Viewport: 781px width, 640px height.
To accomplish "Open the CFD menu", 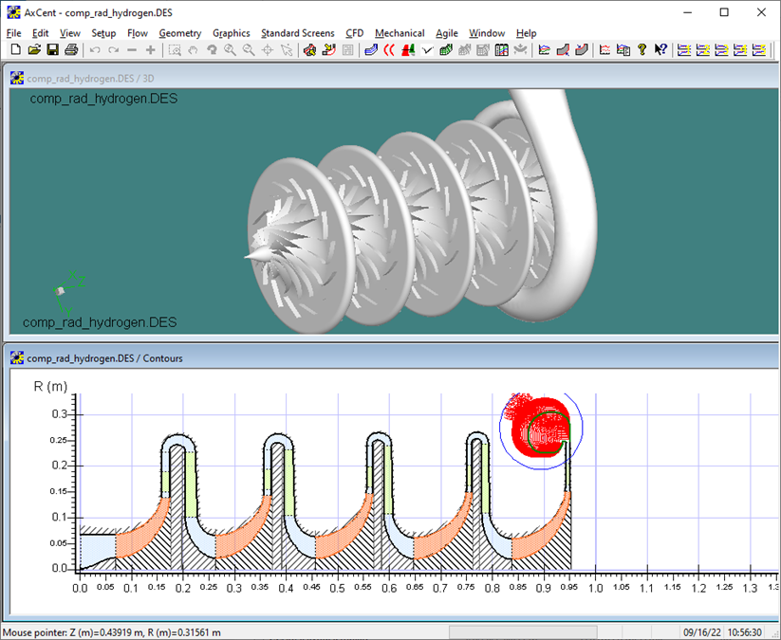I will coord(354,32).
